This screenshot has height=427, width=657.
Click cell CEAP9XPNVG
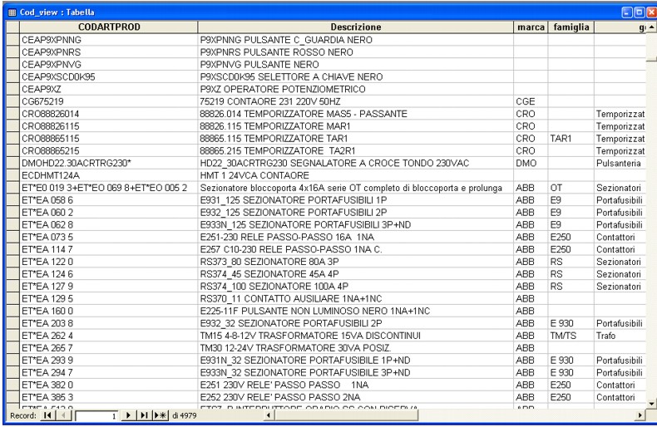[x=109, y=65]
